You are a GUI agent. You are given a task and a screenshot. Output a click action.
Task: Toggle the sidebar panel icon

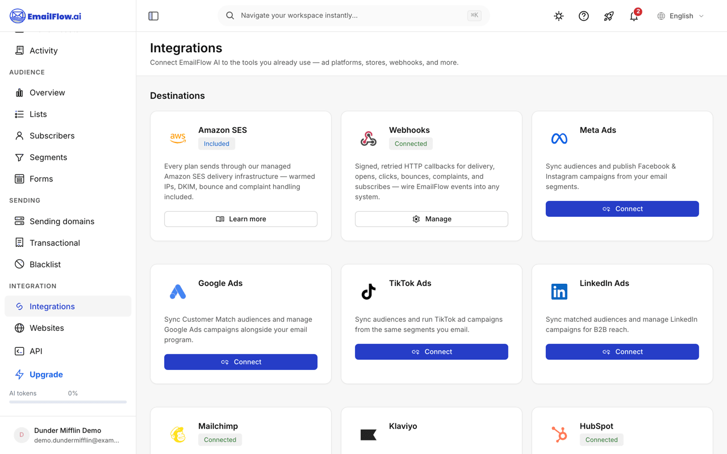(153, 16)
